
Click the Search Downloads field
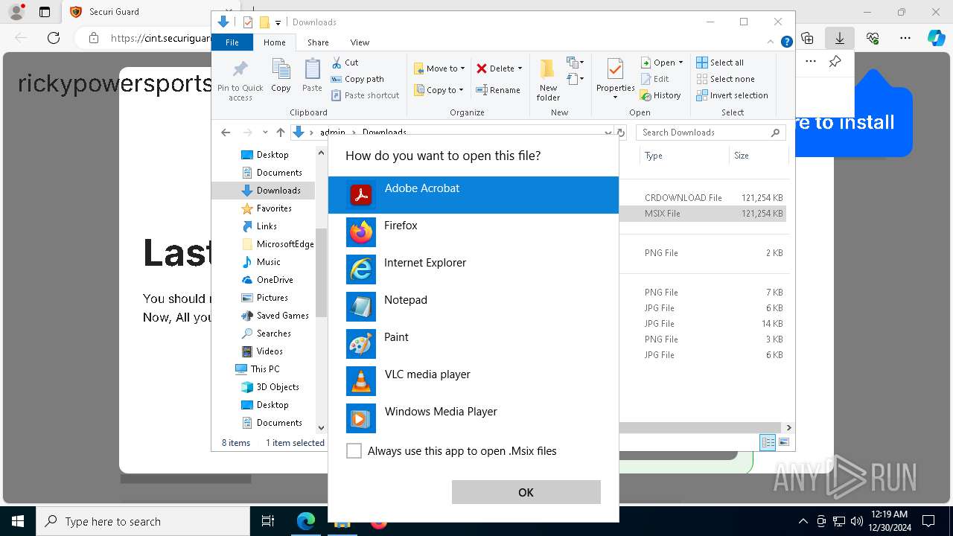(x=711, y=133)
